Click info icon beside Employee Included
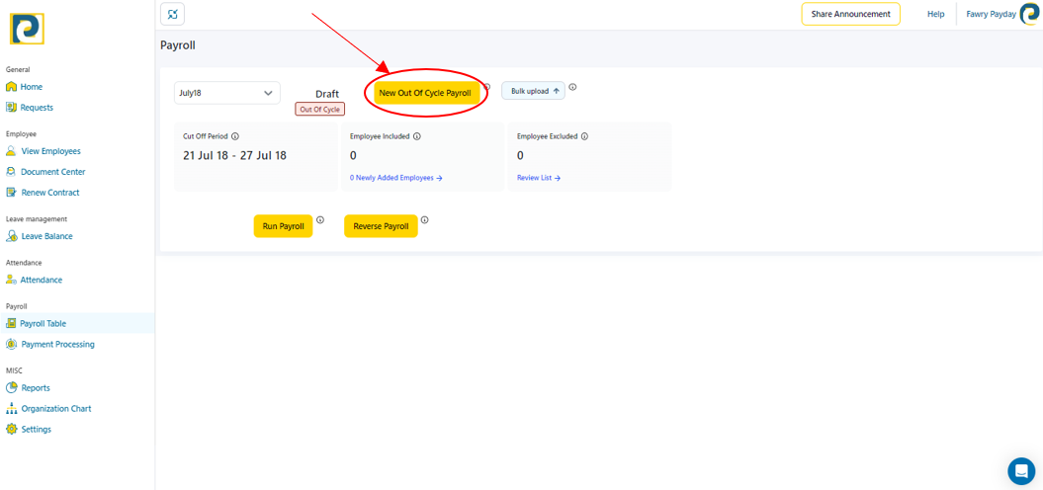The image size is (1043, 490). point(417,136)
